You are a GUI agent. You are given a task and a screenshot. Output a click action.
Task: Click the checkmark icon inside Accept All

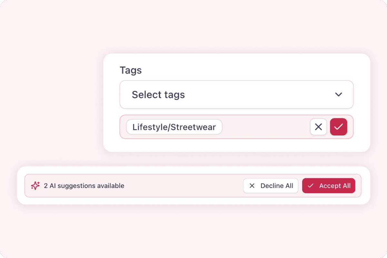tap(311, 185)
